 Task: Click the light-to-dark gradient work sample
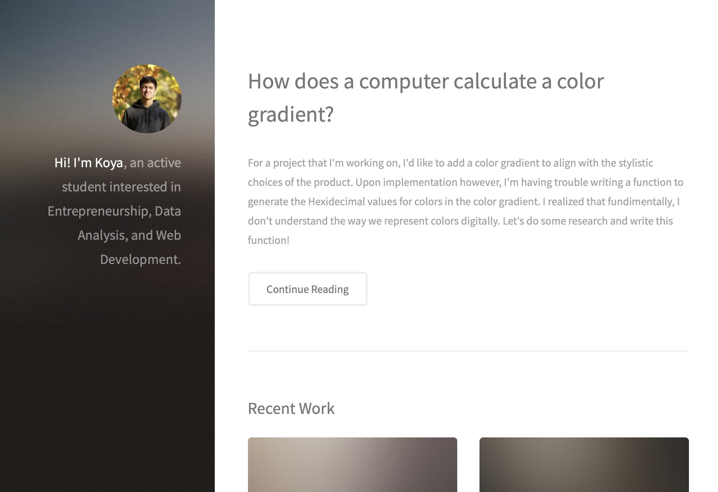tap(353, 466)
